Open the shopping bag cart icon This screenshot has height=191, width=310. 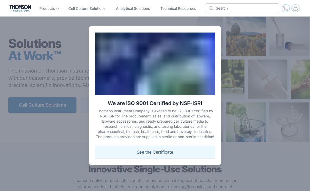tap(296, 8)
